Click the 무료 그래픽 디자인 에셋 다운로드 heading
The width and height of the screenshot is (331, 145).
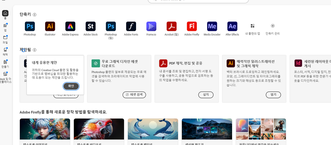[120, 63]
